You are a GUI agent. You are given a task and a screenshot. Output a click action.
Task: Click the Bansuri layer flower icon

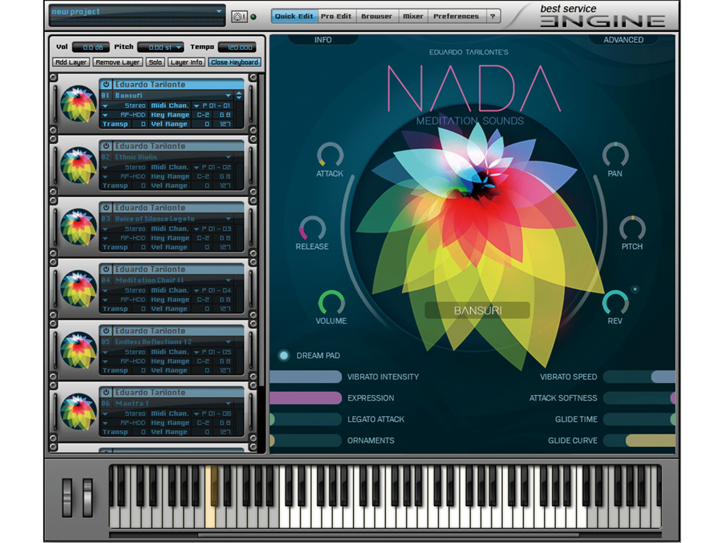78,104
